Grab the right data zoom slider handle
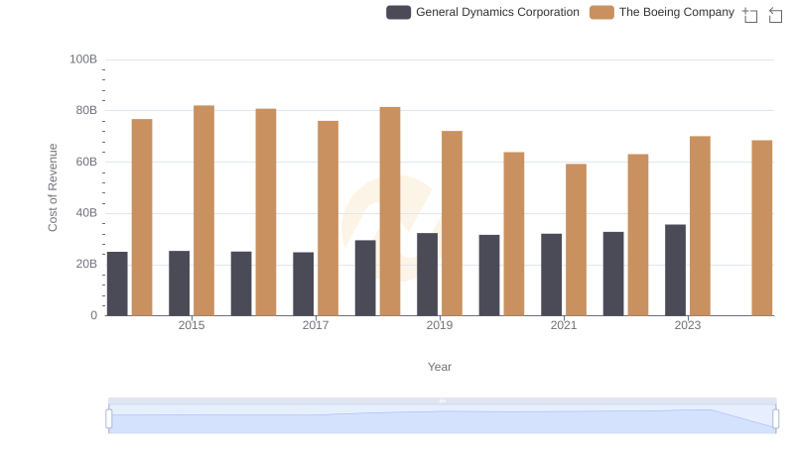The height and width of the screenshot is (457, 794). pyautogui.click(x=776, y=418)
